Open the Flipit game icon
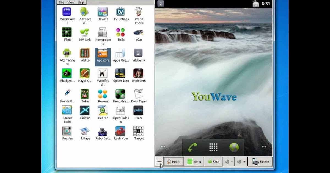Screen dimensions: 330x173 pos(67,32)
